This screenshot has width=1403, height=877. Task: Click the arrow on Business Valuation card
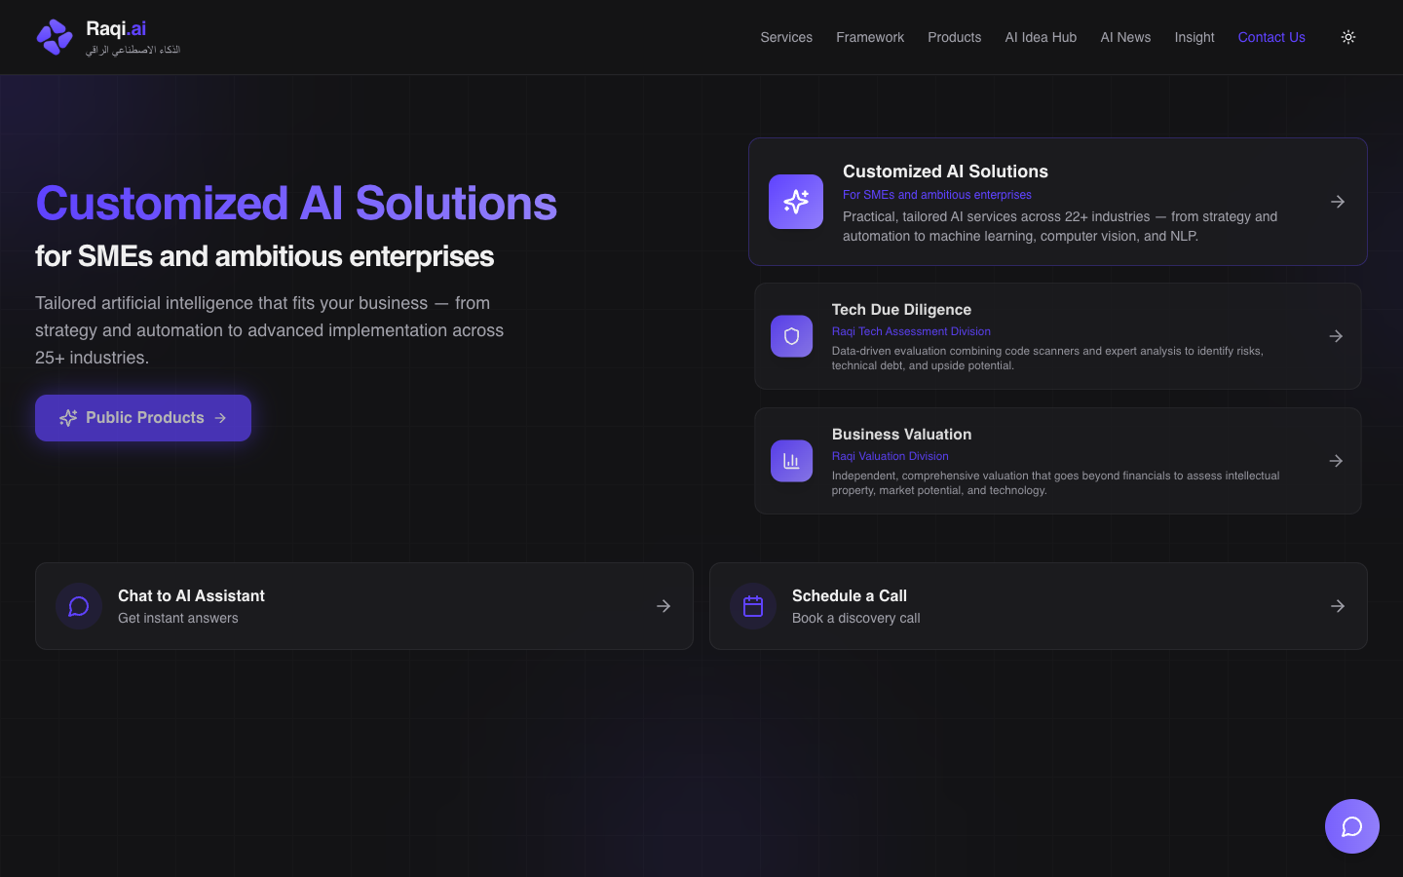pos(1336,461)
